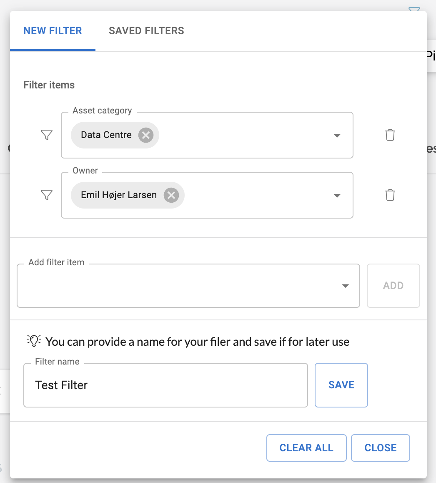Open the Add filter item dropdown arrow

pos(345,286)
